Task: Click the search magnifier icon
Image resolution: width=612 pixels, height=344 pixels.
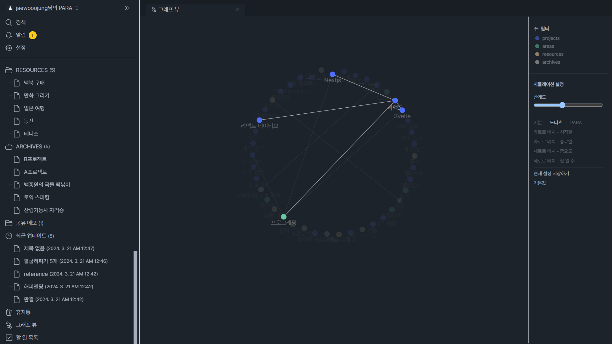Action: point(9,22)
